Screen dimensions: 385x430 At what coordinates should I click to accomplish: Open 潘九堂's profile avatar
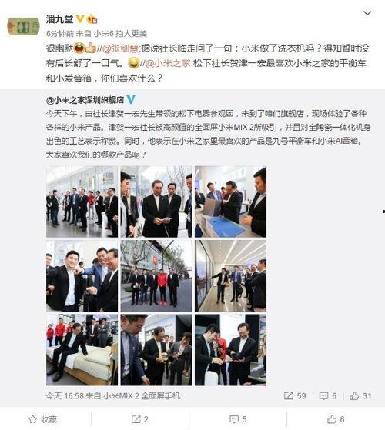click(x=23, y=27)
